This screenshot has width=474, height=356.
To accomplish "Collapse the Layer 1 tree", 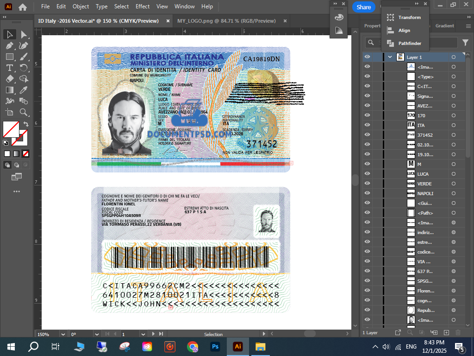I will tap(390, 57).
